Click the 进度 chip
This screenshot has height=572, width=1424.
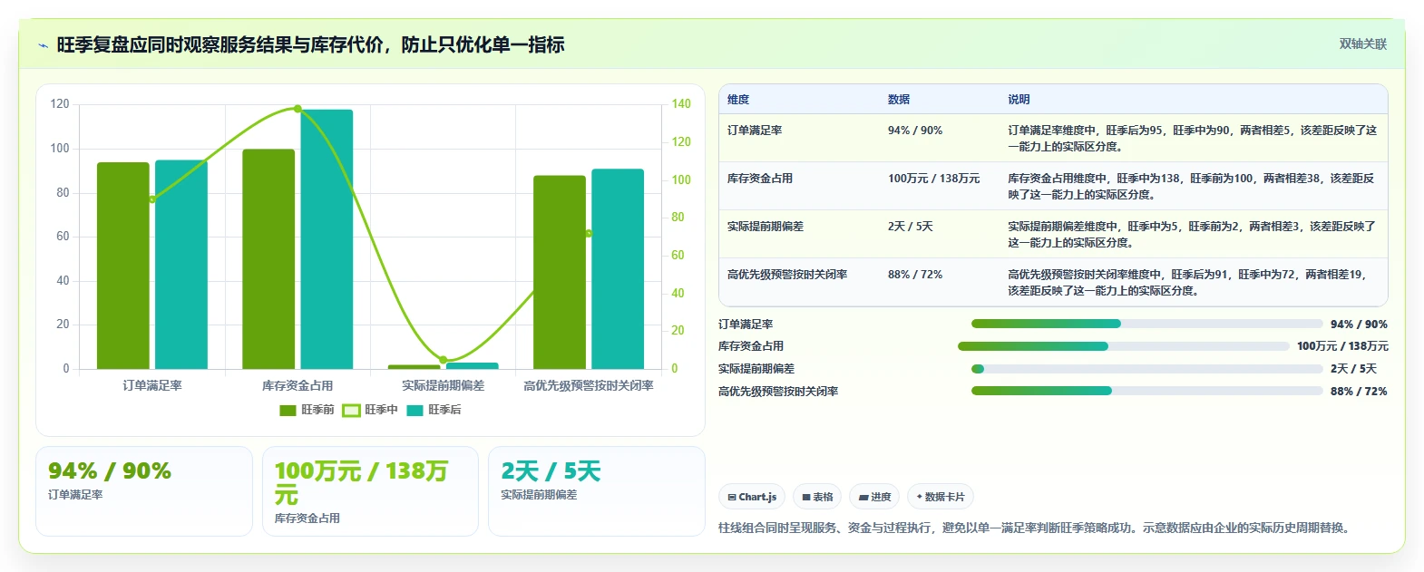[x=874, y=497]
